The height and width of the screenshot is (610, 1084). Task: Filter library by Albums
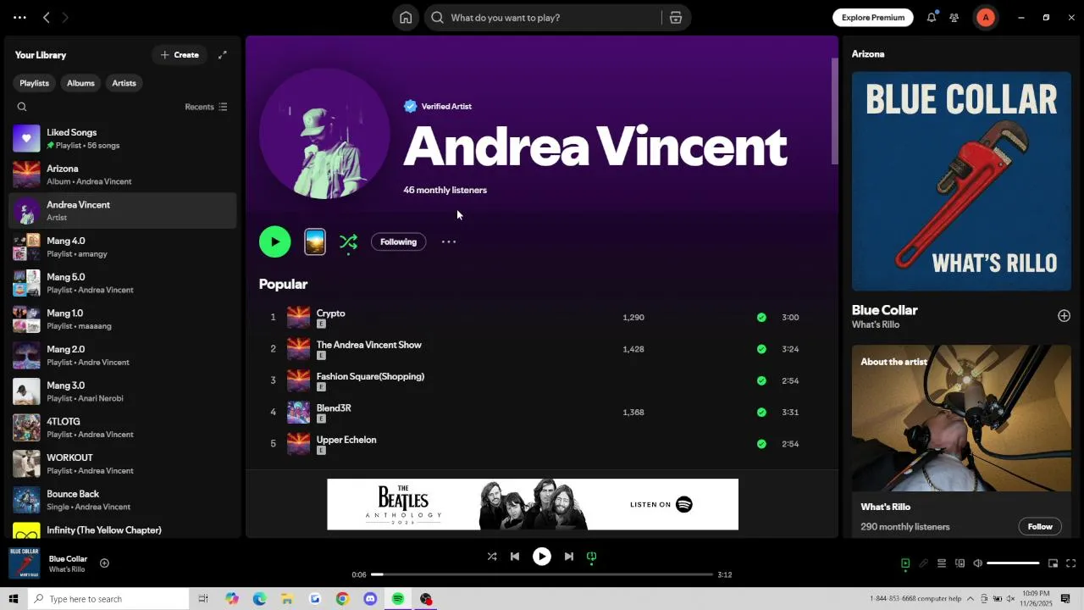[80, 83]
